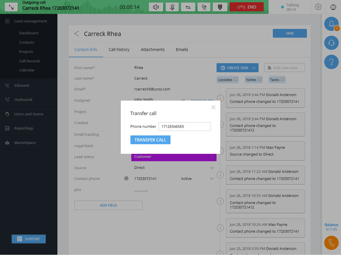Open the notifications bell
The height and width of the screenshot is (255, 341).
[331, 24]
